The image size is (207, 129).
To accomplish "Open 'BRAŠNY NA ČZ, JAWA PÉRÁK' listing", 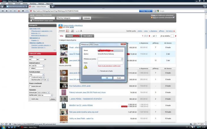I will (x=81, y=106).
